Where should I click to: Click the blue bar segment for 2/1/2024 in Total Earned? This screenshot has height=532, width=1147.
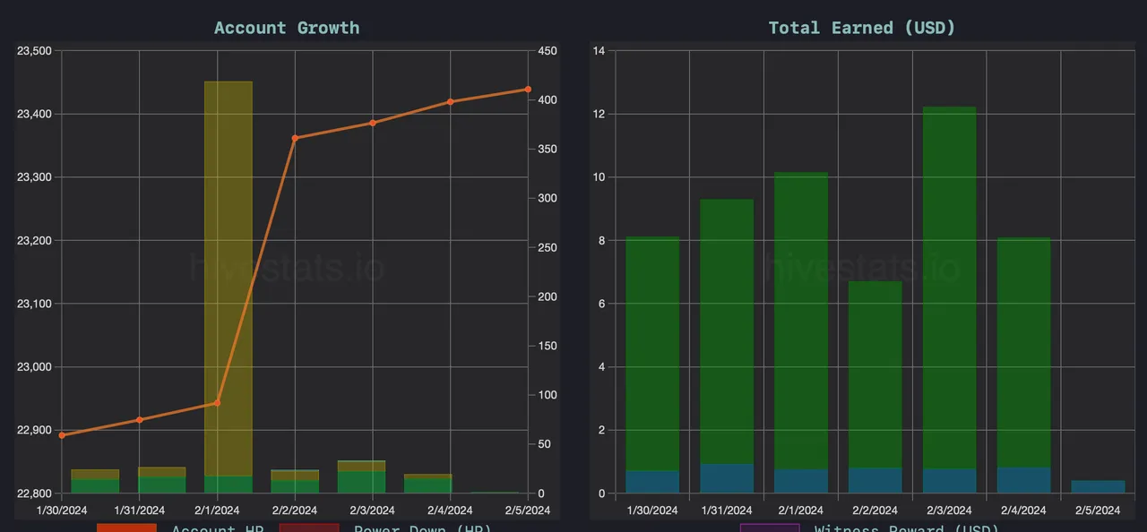point(801,482)
